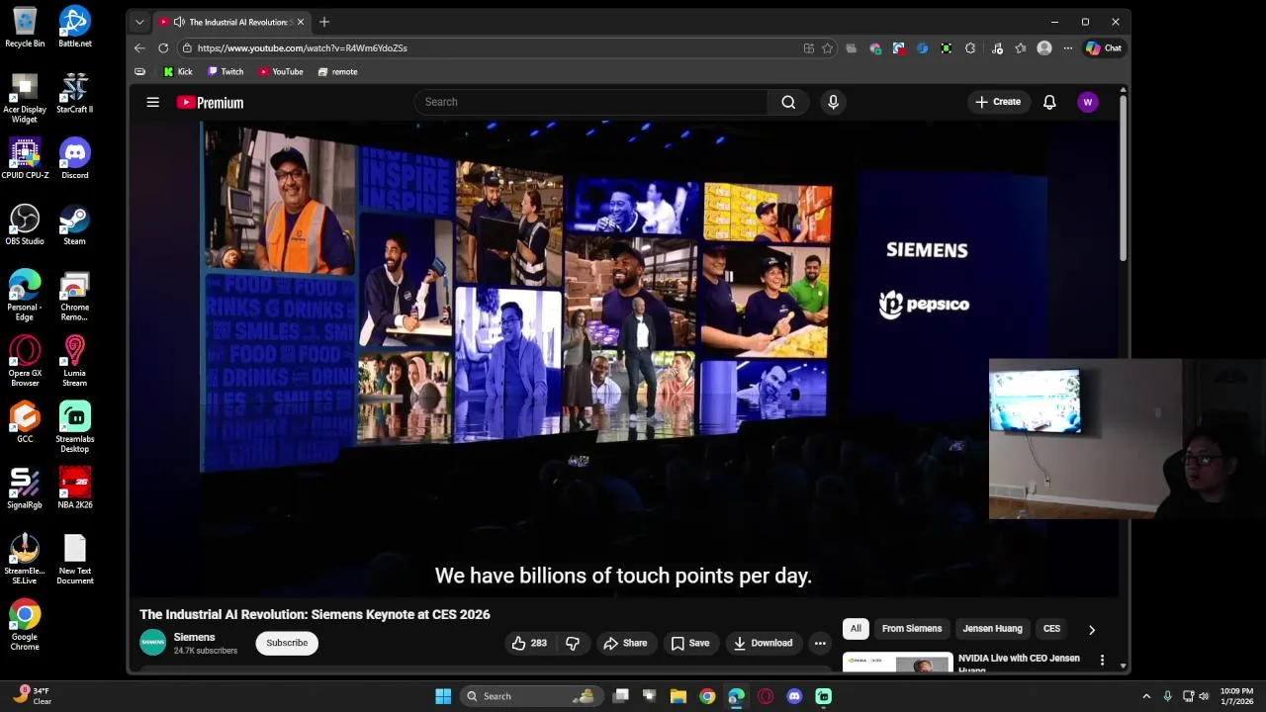The height and width of the screenshot is (712, 1266).
Task: Go back using the browser back arrow
Action: (x=139, y=47)
